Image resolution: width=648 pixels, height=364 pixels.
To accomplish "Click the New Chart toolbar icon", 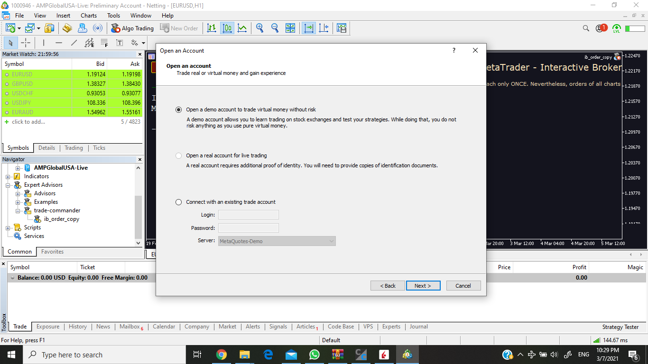I will (x=10, y=28).
